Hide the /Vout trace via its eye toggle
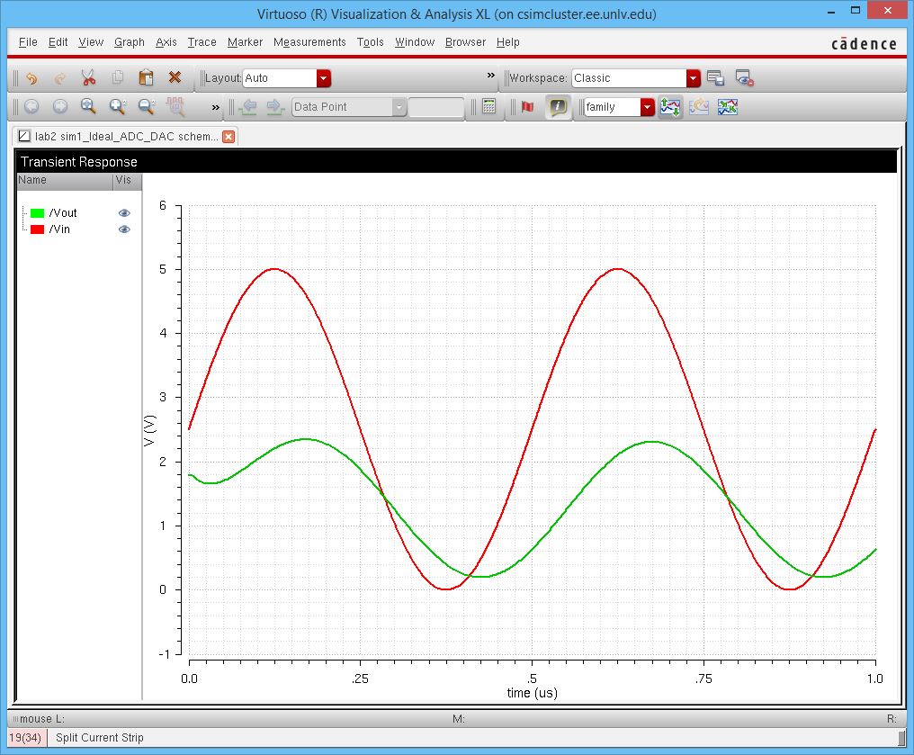 [124, 213]
